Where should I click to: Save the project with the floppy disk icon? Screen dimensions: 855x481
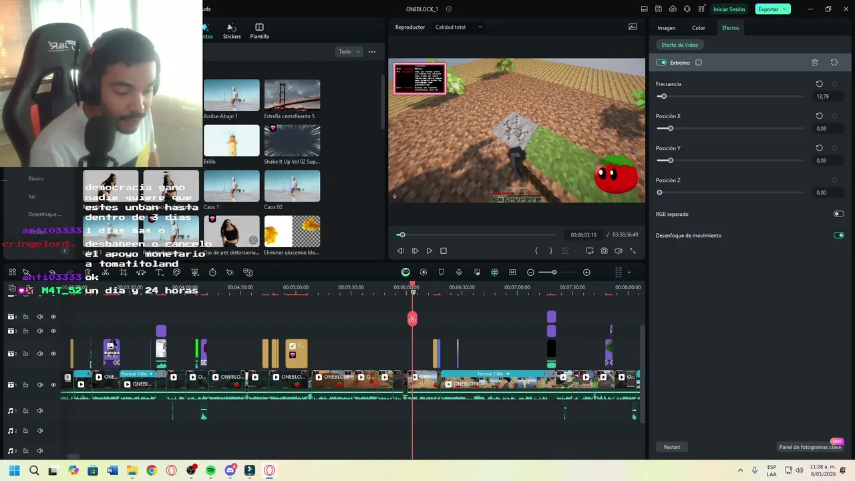(659, 9)
